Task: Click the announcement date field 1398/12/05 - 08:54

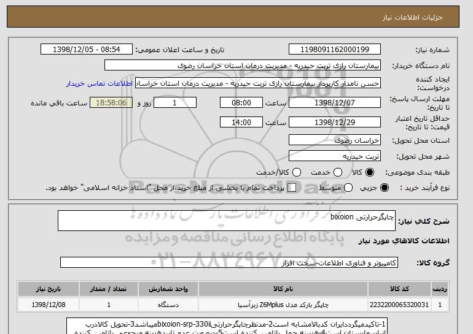Action: pos(87,50)
